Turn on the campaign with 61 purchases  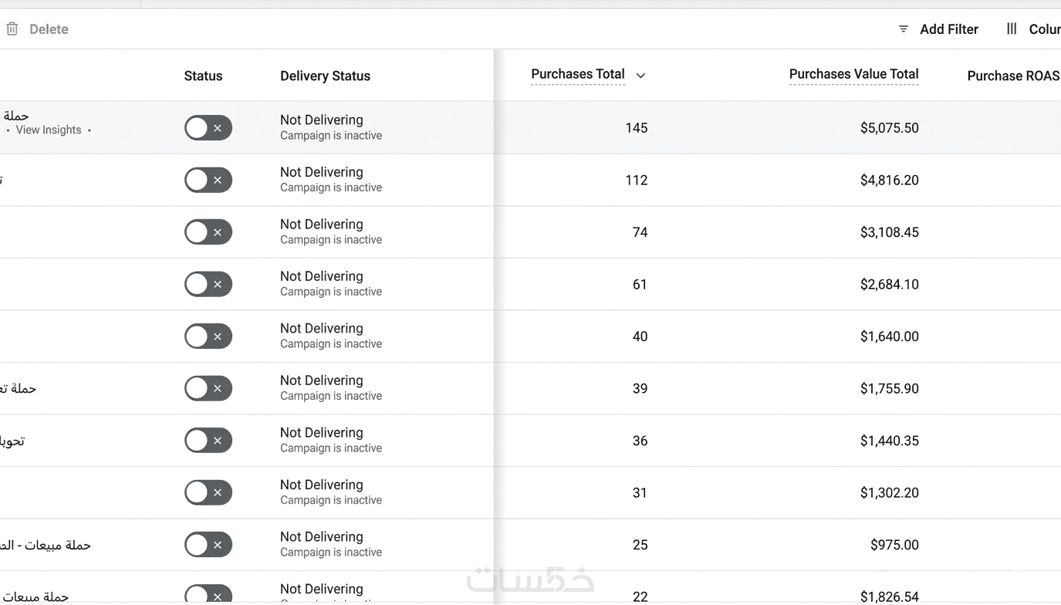[x=208, y=284]
